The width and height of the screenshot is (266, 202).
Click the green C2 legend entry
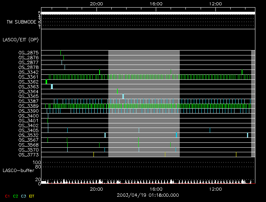click(16, 196)
